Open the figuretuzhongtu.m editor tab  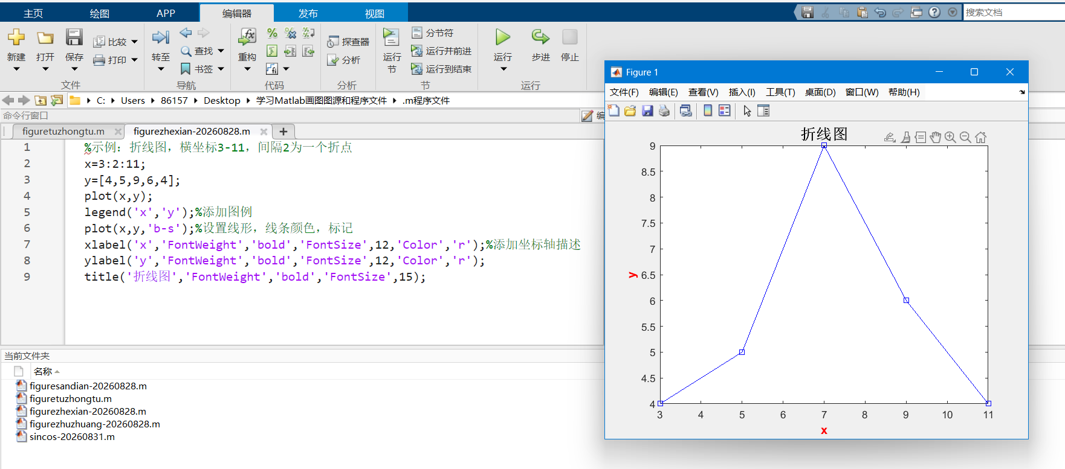63,131
